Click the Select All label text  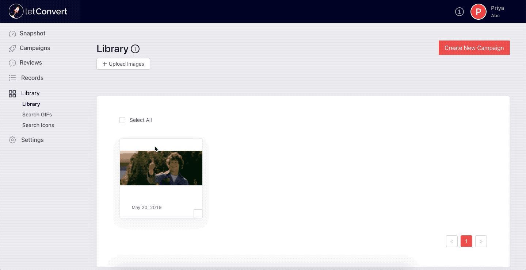tap(141, 120)
